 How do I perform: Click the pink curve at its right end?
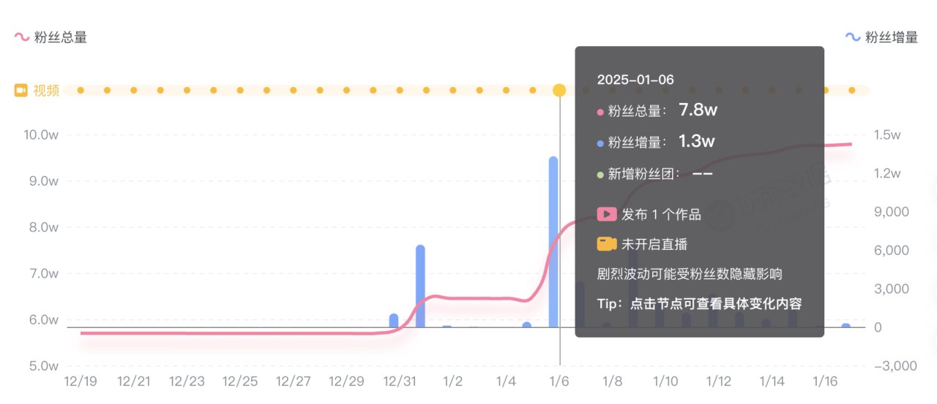pos(850,144)
